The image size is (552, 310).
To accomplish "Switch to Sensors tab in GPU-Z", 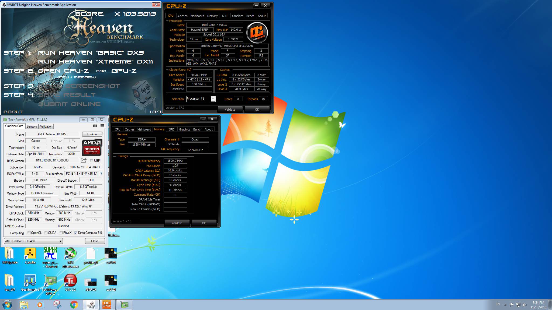I will point(32,126).
